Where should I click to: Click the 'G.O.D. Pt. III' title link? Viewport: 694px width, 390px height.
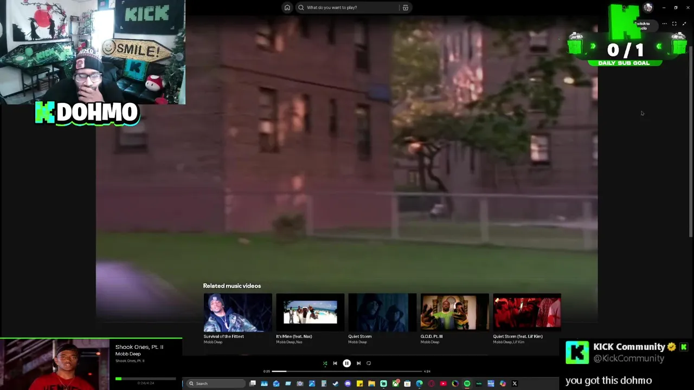pyautogui.click(x=432, y=336)
